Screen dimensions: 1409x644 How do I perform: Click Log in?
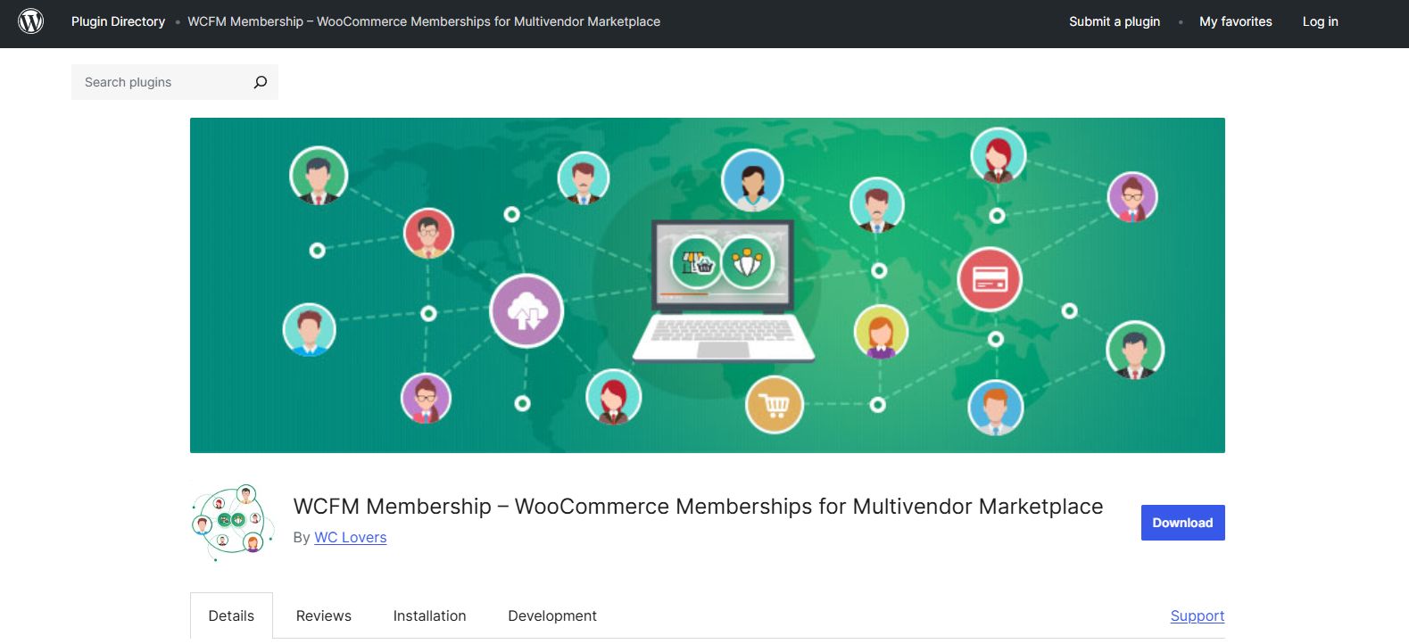(1320, 21)
